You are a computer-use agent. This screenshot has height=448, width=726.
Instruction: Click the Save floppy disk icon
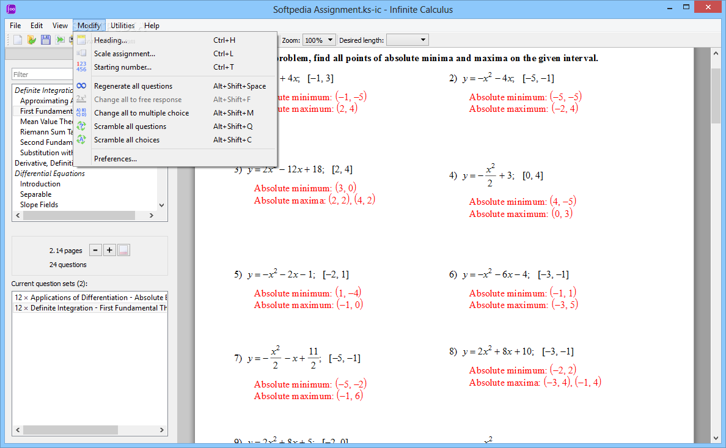tap(45, 40)
